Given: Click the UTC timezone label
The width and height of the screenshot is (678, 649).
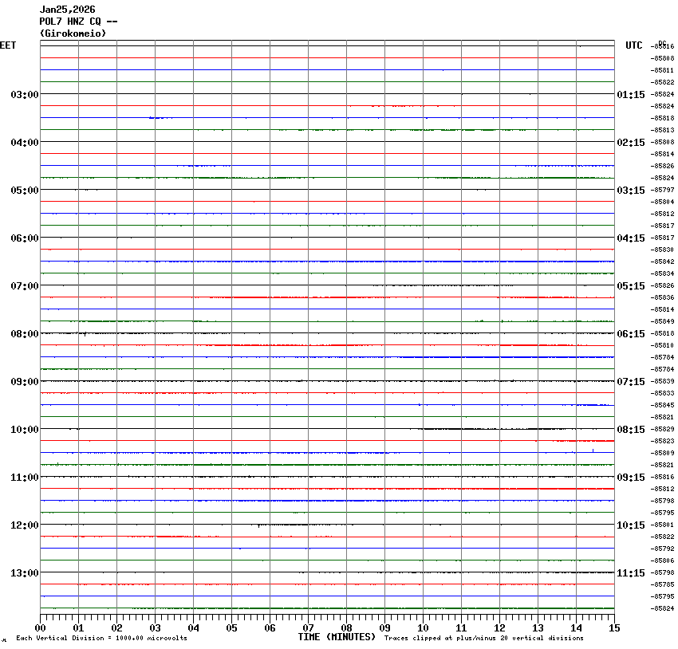Looking at the screenshot, I should [x=633, y=45].
